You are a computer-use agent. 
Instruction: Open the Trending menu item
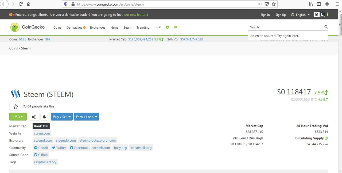tap(143, 28)
